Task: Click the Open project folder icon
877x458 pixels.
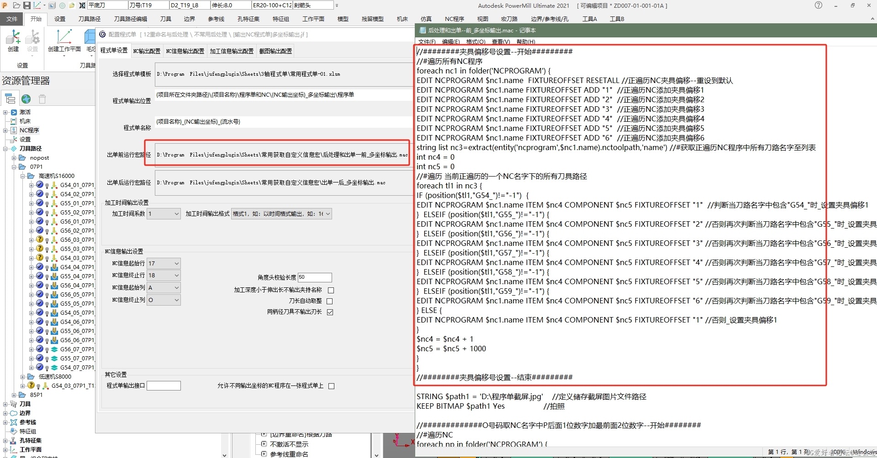Action: click(x=16, y=5)
